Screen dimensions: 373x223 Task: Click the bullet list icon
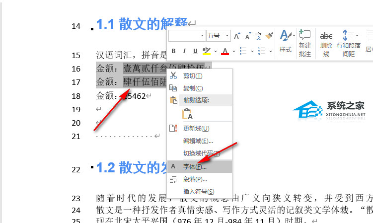243,51
